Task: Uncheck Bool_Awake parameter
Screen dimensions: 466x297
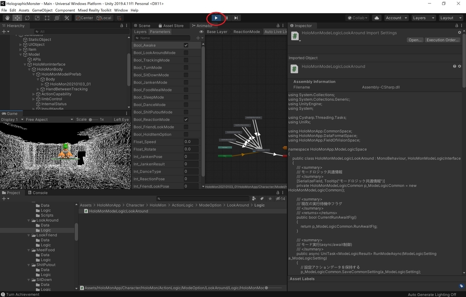Action: point(186,45)
